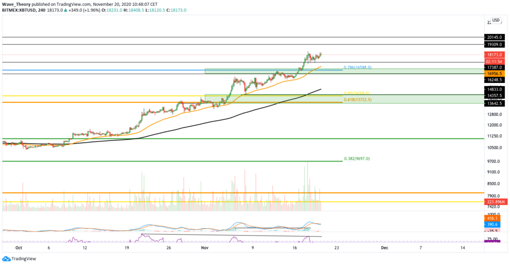Select the 19309.0 price label

pos(495,44)
